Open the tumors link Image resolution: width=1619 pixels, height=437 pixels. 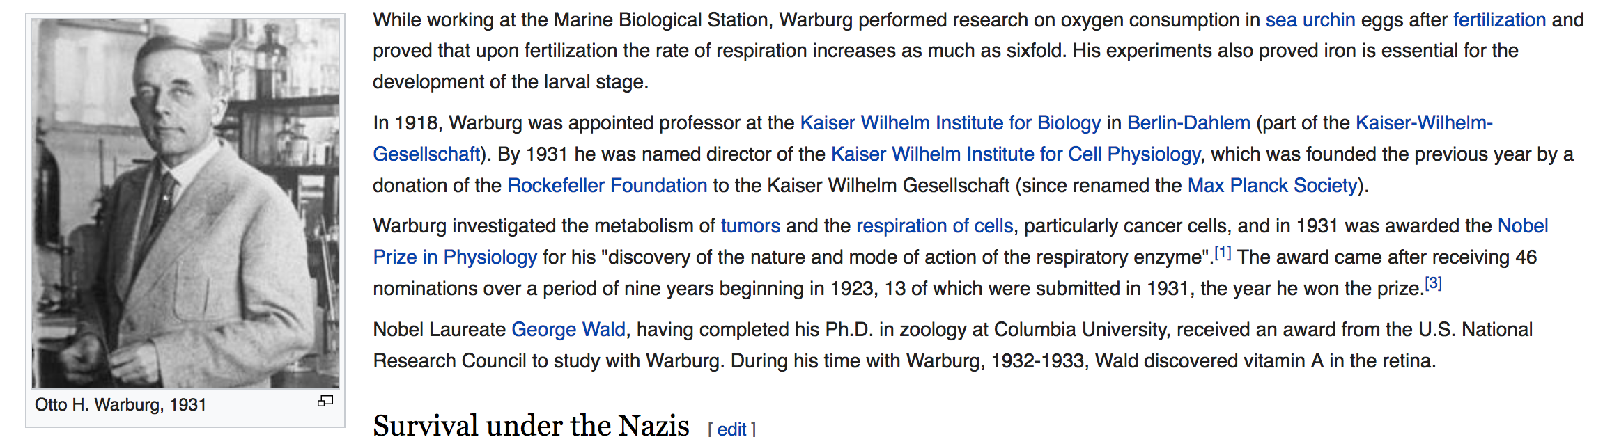750,226
